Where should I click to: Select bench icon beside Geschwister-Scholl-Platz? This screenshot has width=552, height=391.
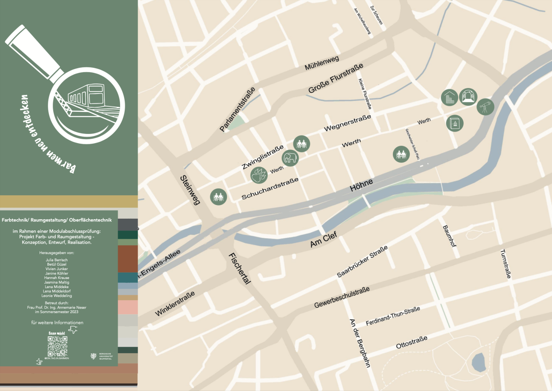(x=401, y=154)
